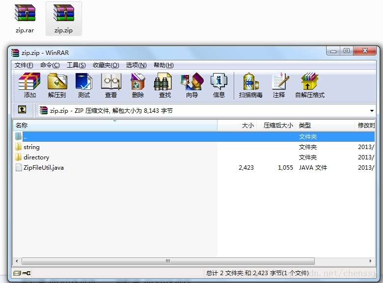Click the packed size value 1,055
Viewport: 383px width, 283px height.
[x=285, y=168]
